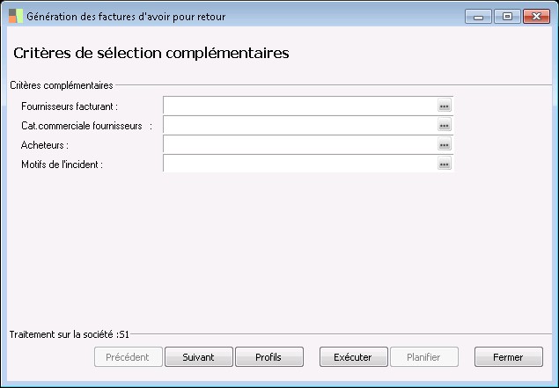This screenshot has width=559, height=388.
Task: Click the disabled Planifier button
Action: tap(427, 357)
